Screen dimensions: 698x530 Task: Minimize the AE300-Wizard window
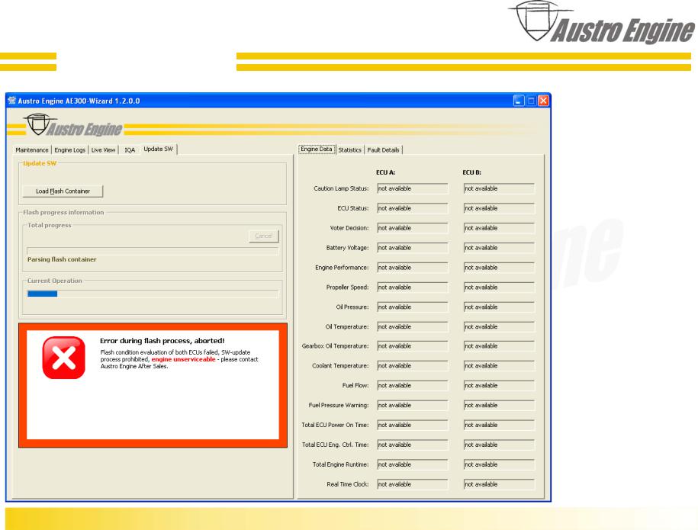point(519,101)
